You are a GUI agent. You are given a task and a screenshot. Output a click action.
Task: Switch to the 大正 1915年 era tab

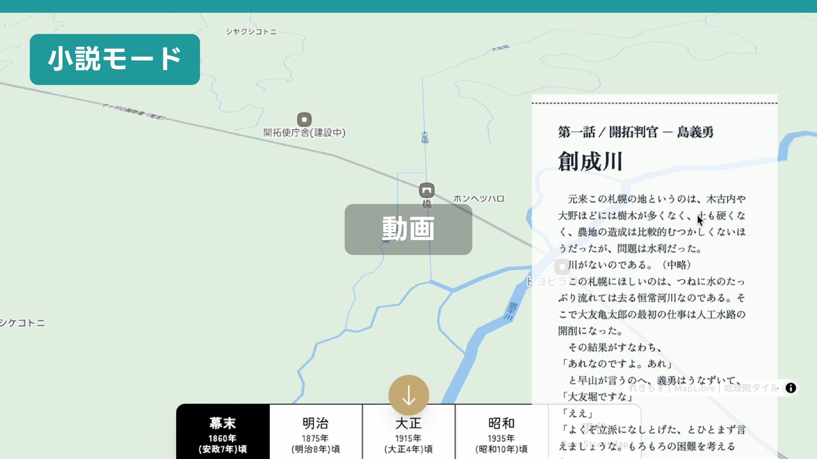[408, 438]
